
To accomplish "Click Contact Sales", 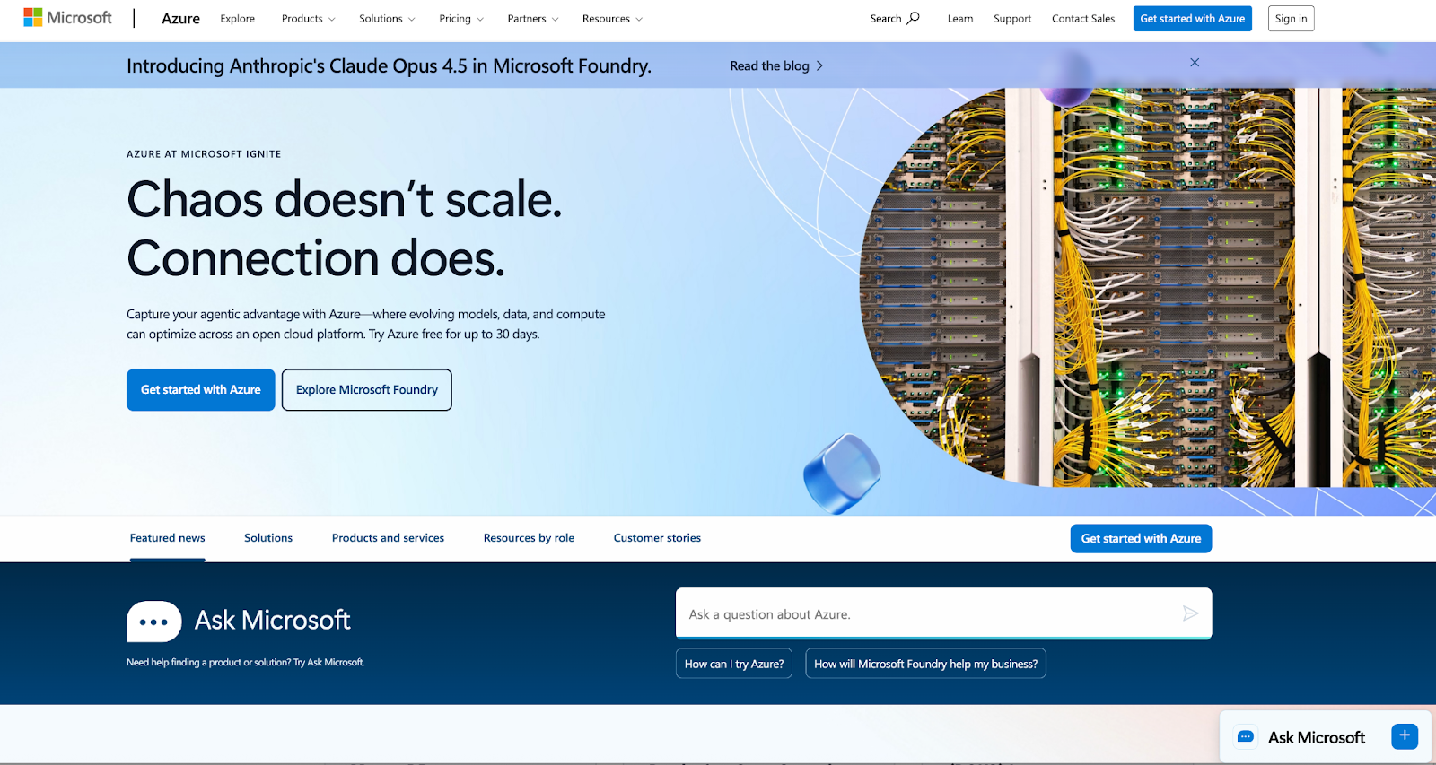I will [1083, 19].
